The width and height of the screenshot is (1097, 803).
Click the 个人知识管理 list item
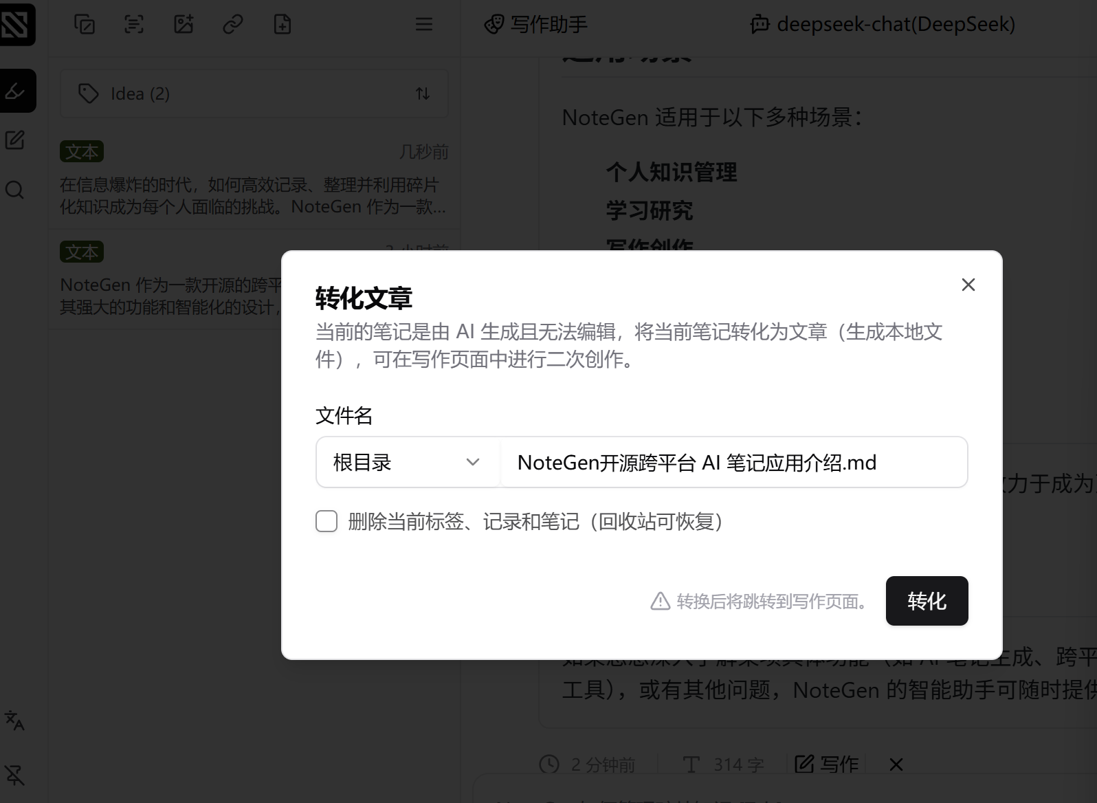click(672, 172)
